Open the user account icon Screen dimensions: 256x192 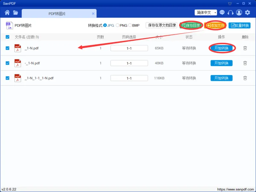pos(239,12)
